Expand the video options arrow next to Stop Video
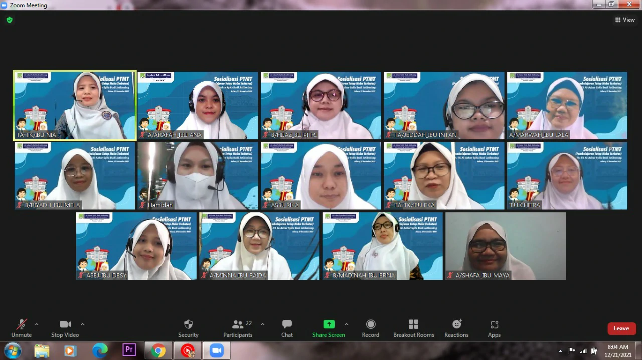This screenshot has width=642, height=360. [83, 324]
